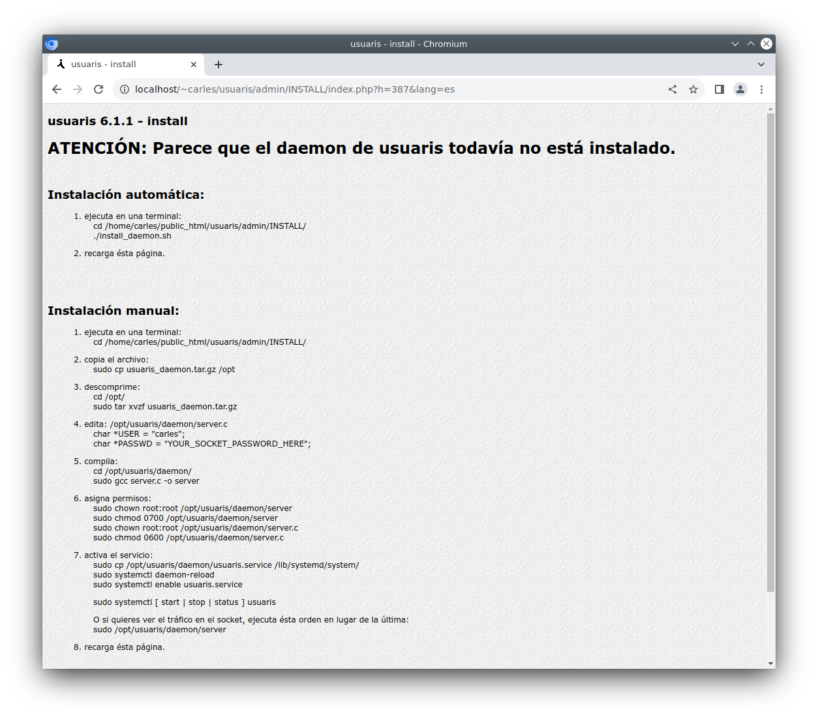View site information for localhost
The height and width of the screenshot is (719, 818).
pos(125,89)
